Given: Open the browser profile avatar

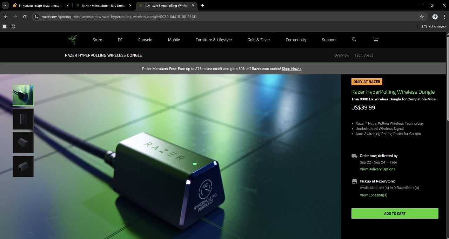Looking at the screenshot, I should click(x=435, y=16).
